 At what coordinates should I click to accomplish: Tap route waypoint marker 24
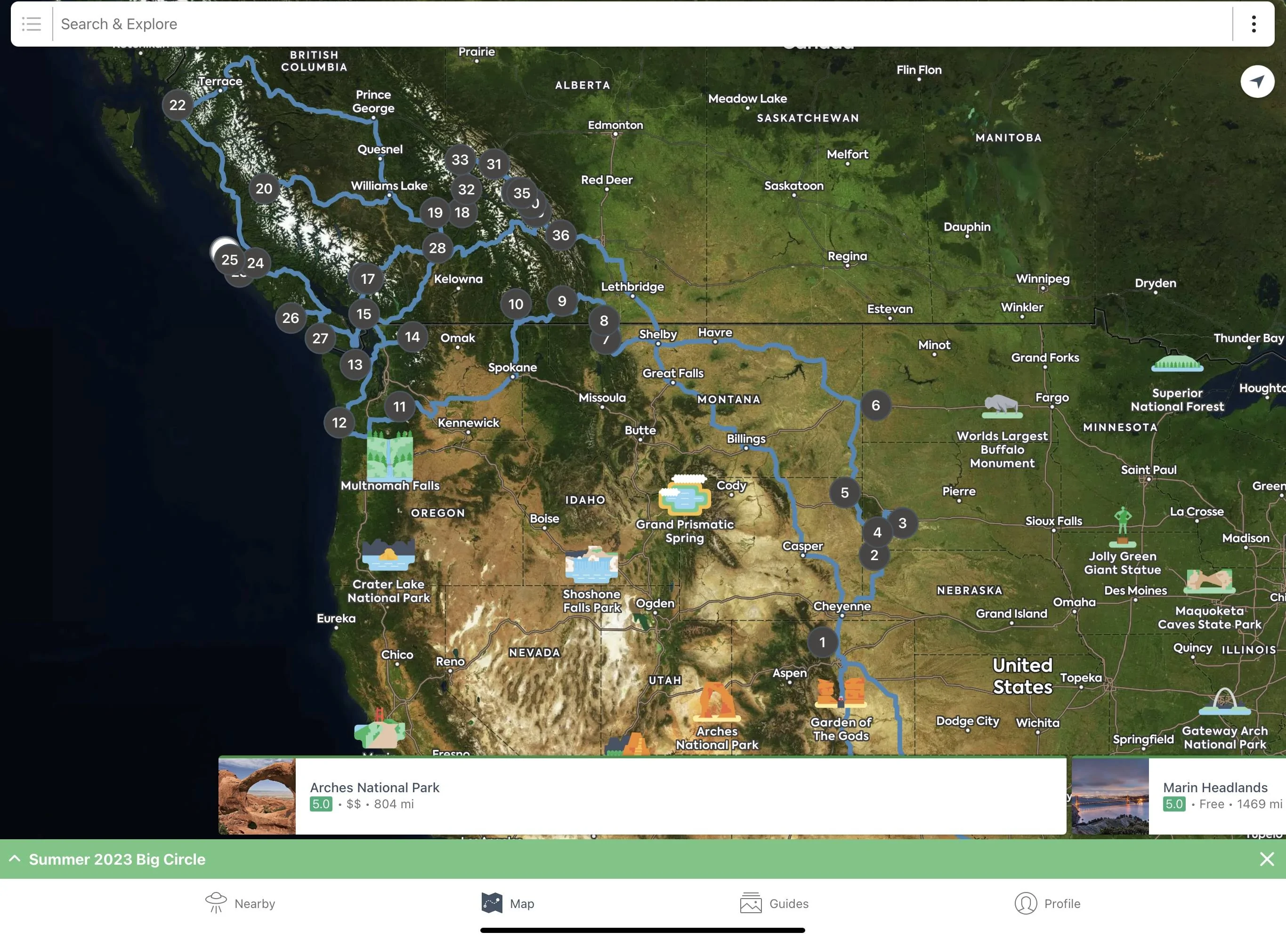point(256,263)
